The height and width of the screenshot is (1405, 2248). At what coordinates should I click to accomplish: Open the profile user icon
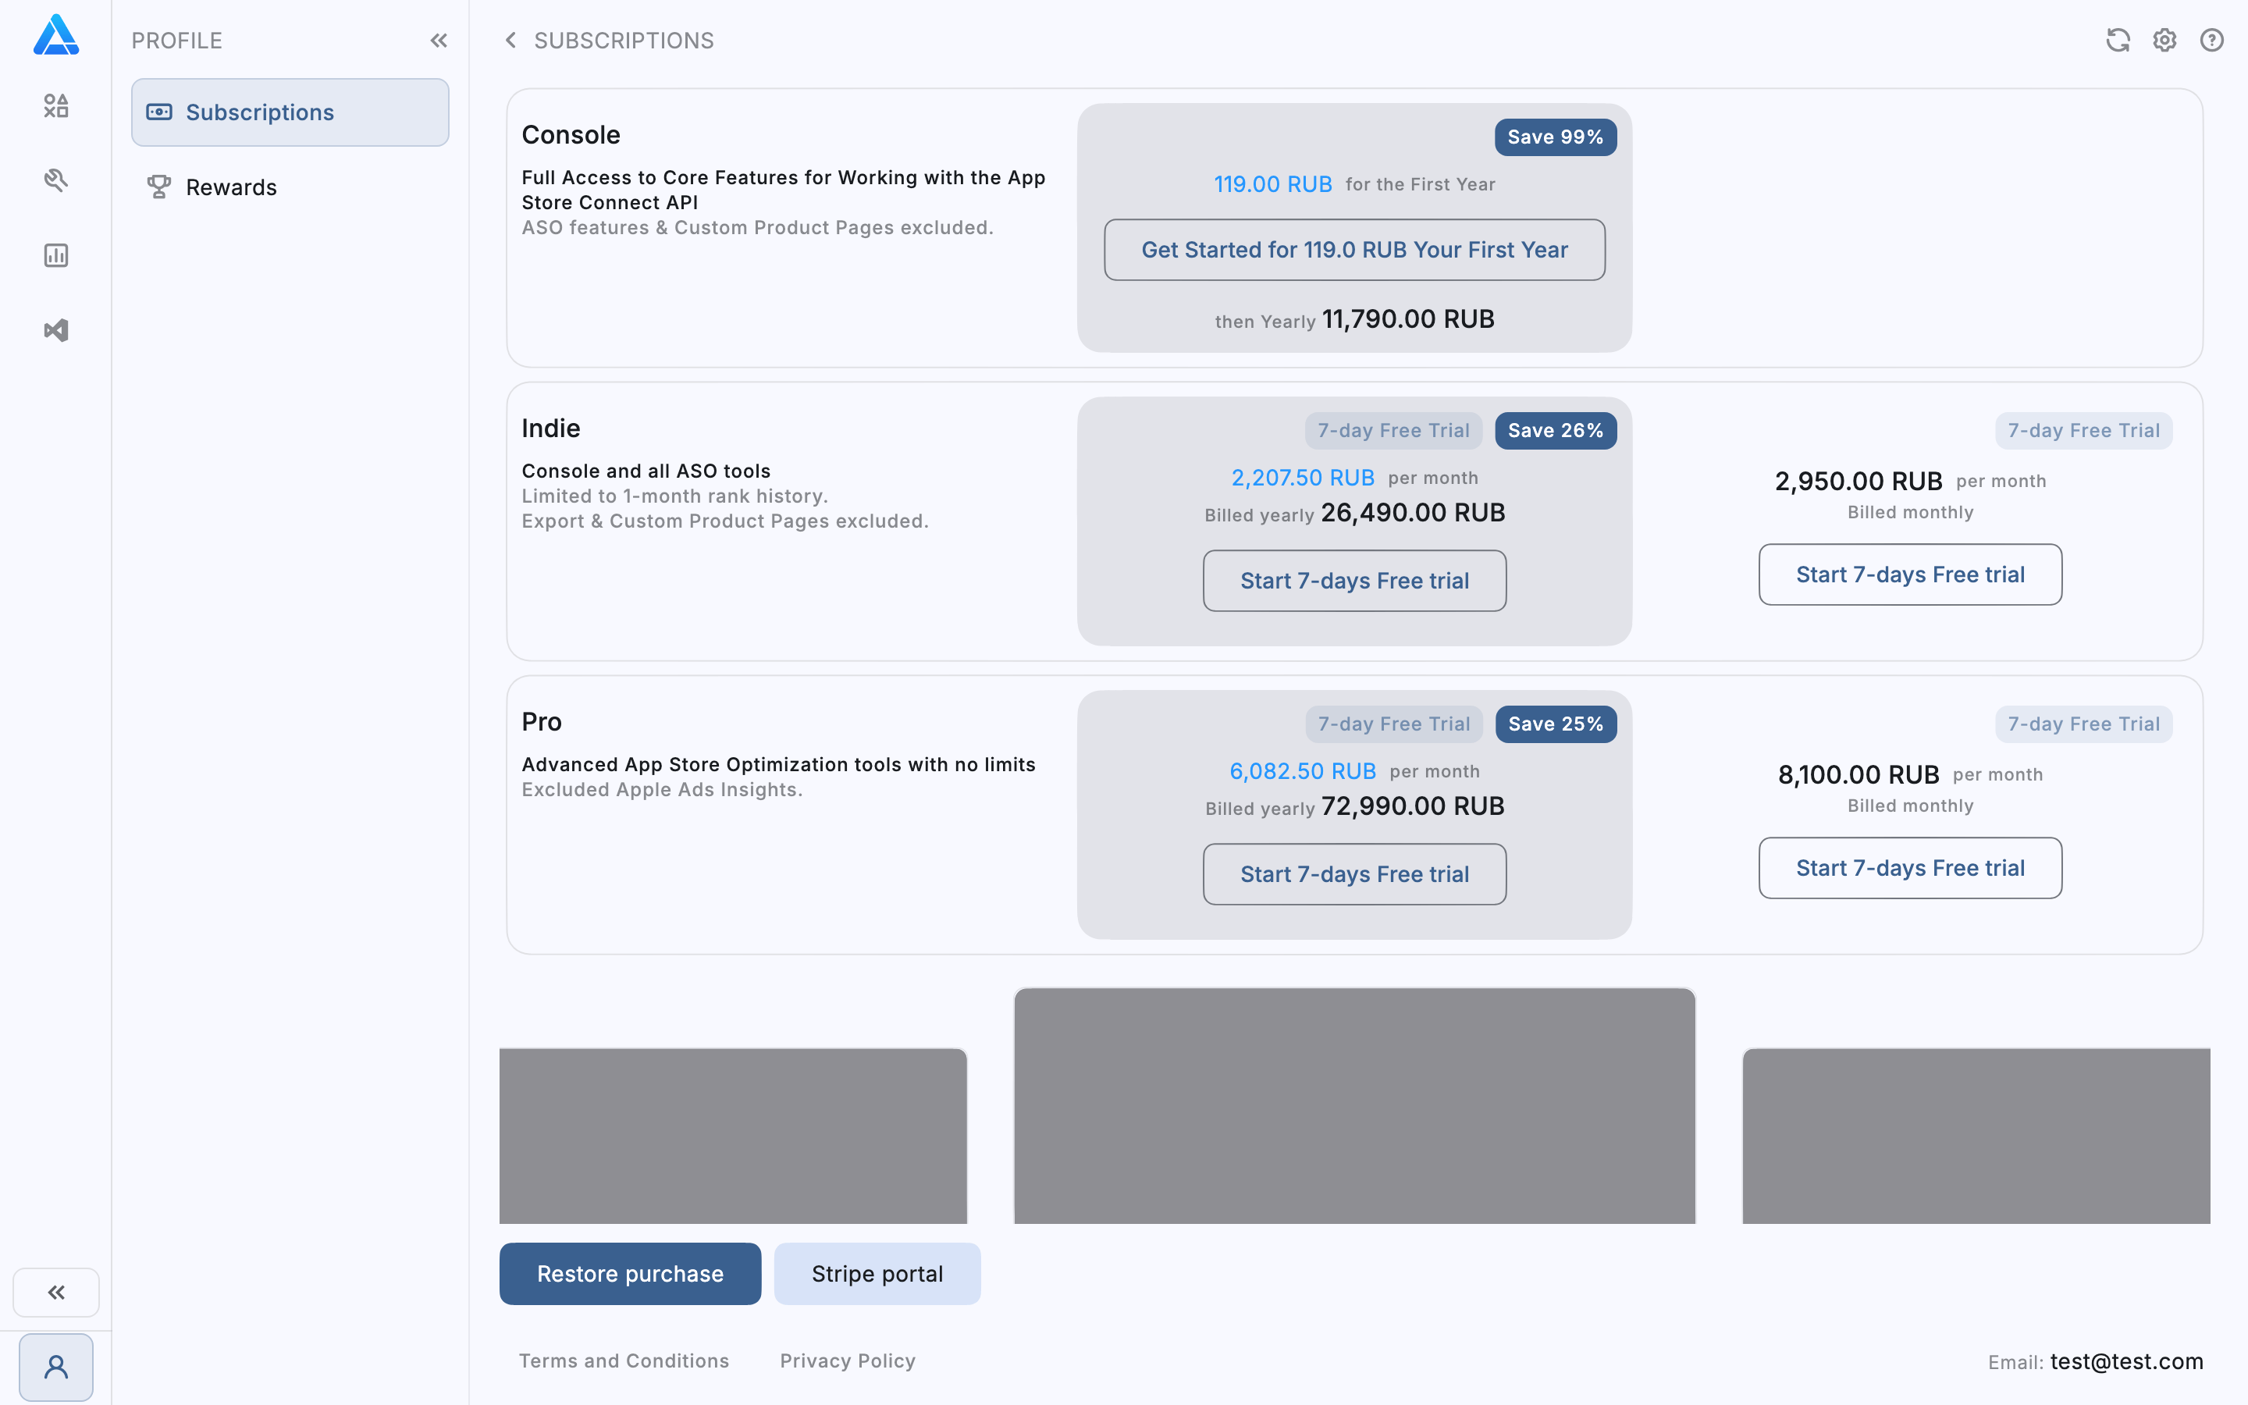click(55, 1367)
